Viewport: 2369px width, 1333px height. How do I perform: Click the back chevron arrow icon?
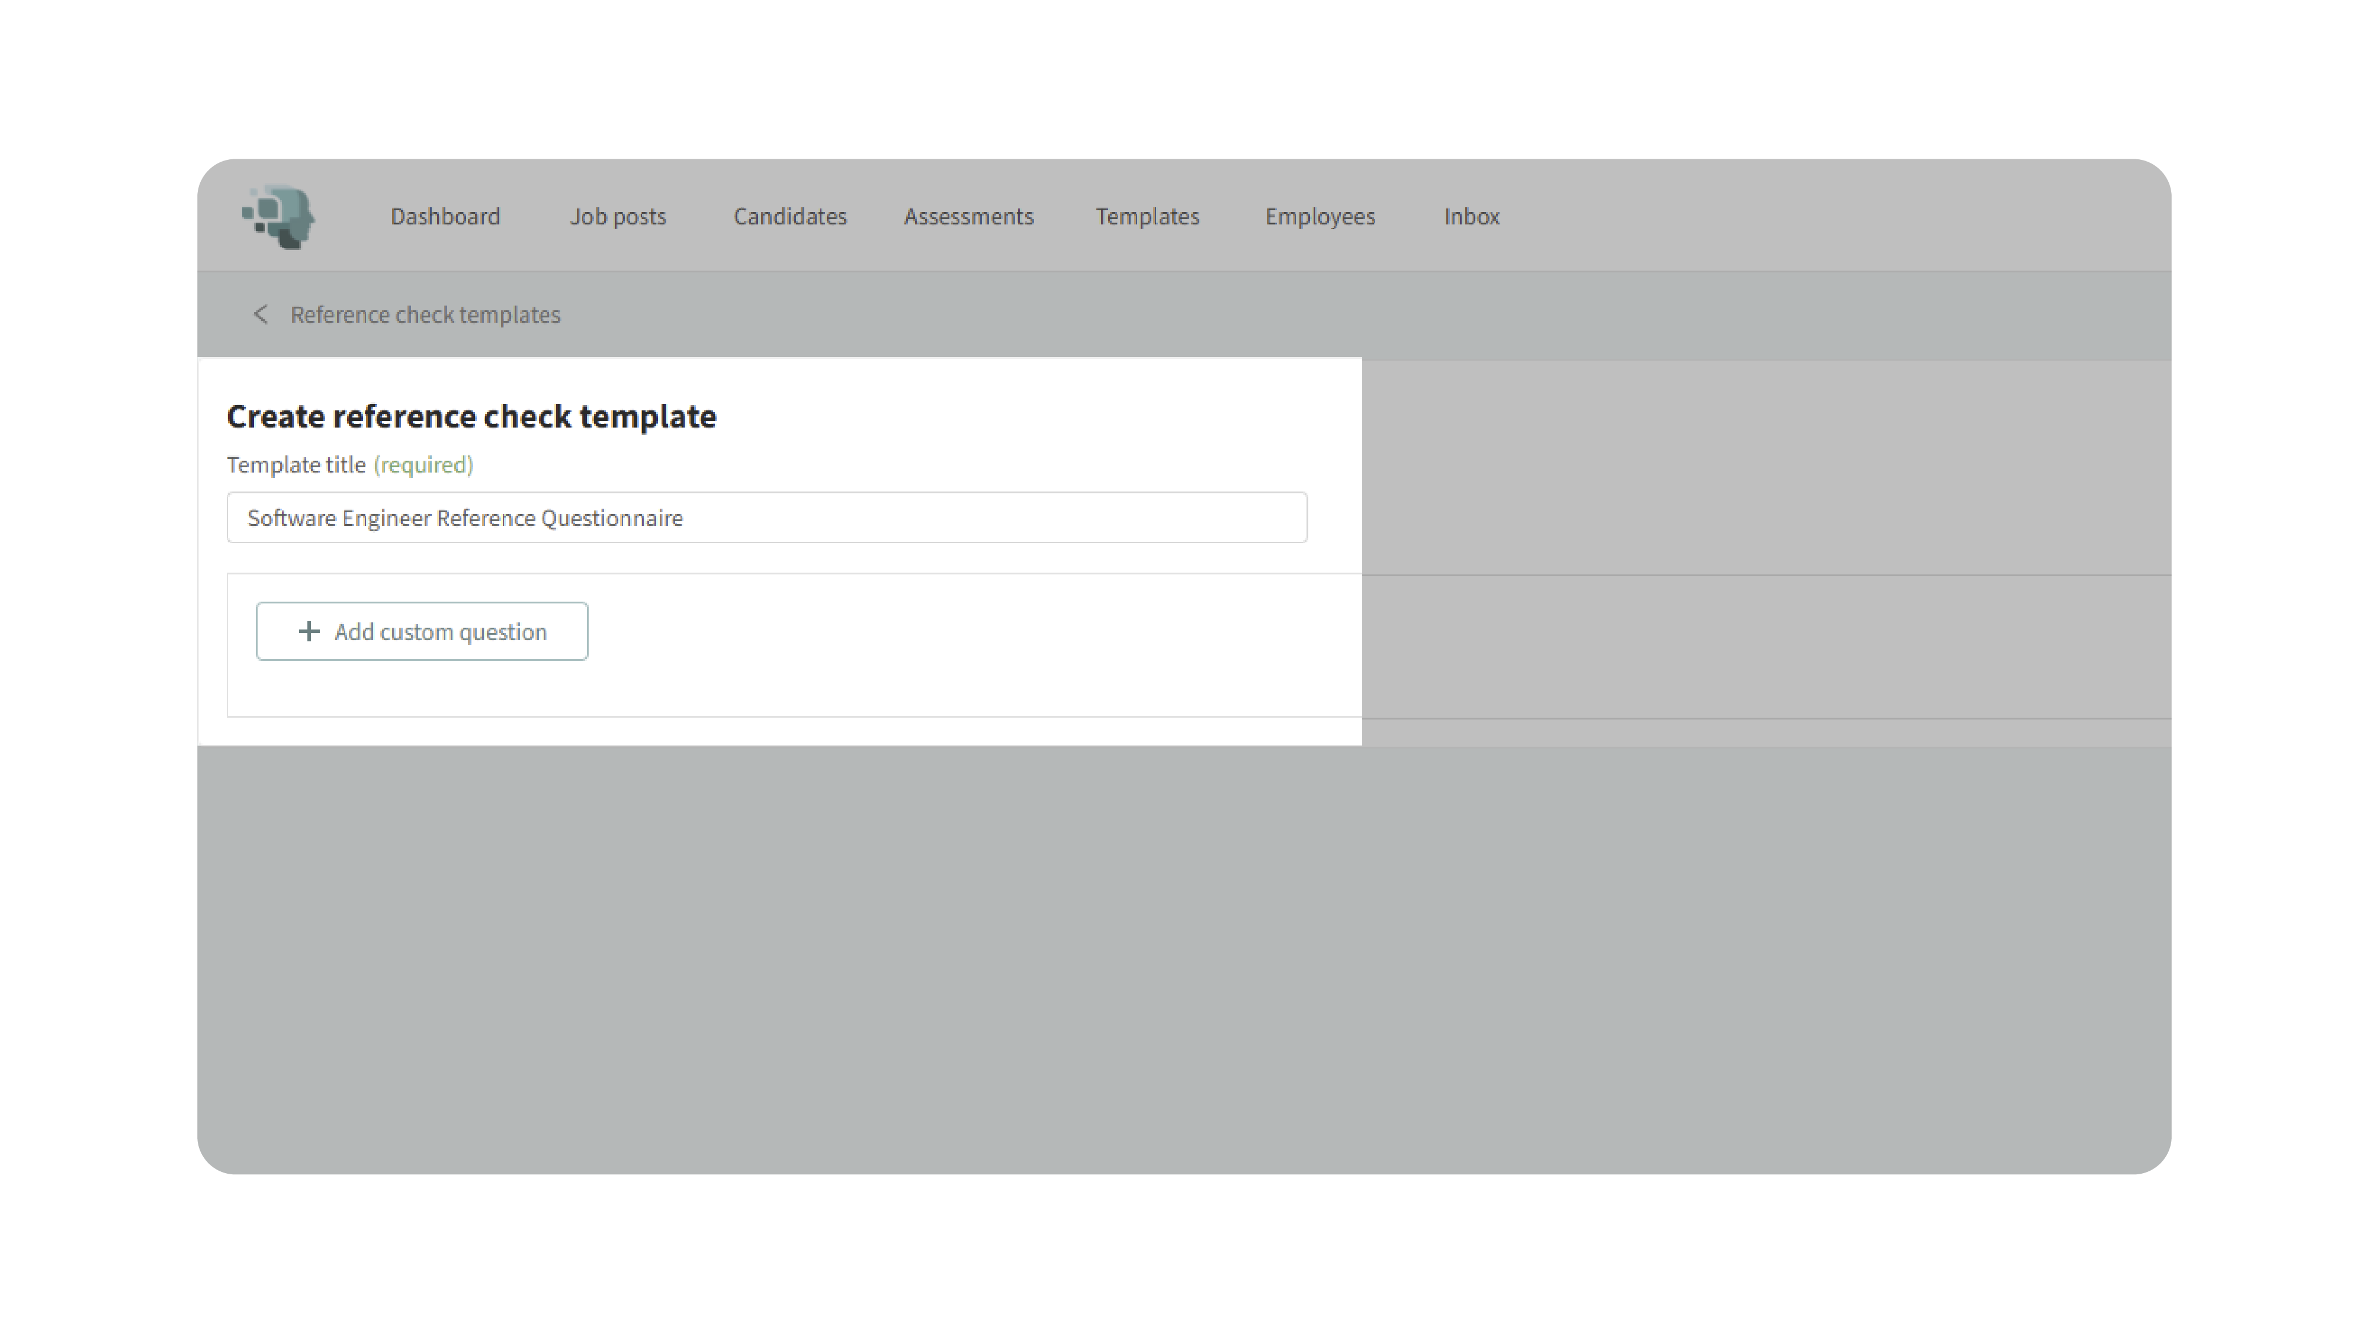pyautogui.click(x=260, y=314)
